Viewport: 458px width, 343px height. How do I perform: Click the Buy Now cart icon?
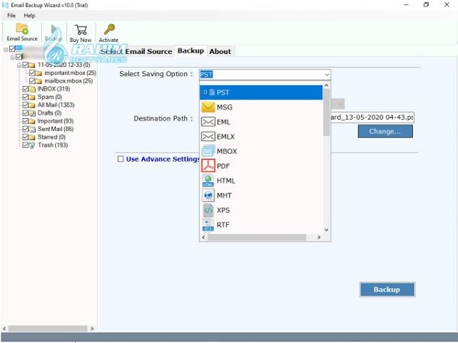pos(81,30)
